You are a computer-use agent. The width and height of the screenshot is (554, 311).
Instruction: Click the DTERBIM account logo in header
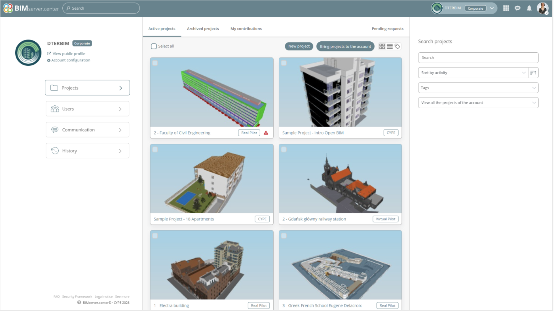437,8
